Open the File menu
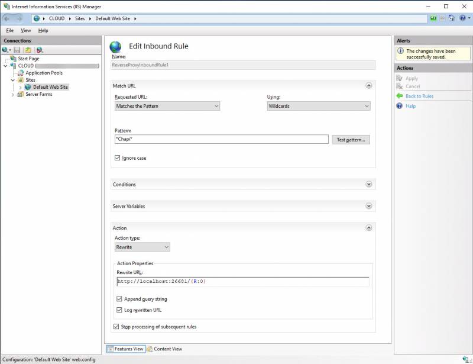Image resolution: width=473 pixels, height=364 pixels. pyautogui.click(x=9, y=31)
